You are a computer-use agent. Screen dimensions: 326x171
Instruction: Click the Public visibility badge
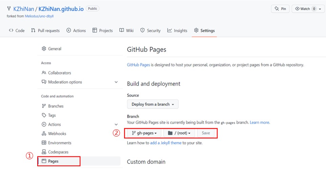coord(93,9)
